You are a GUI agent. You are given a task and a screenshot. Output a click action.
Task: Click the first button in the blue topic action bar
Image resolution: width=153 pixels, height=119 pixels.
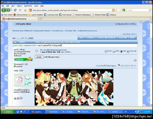(81, 38)
